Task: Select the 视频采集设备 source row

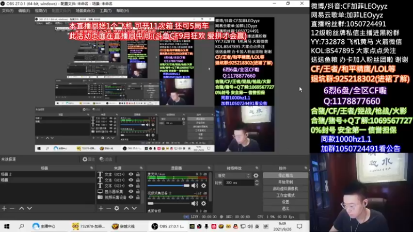Action: pos(119,197)
